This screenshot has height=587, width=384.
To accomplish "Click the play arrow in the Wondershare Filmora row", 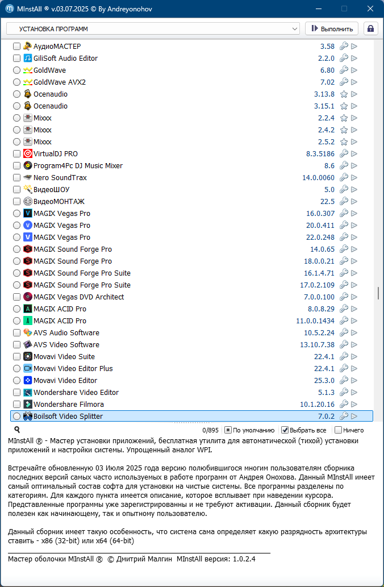I will coord(354,405).
